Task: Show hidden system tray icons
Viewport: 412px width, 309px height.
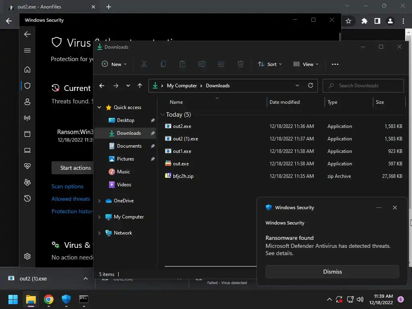Action: (x=329, y=299)
